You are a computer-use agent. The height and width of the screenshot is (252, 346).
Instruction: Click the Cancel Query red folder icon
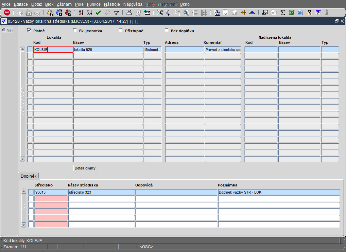pos(68,13)
